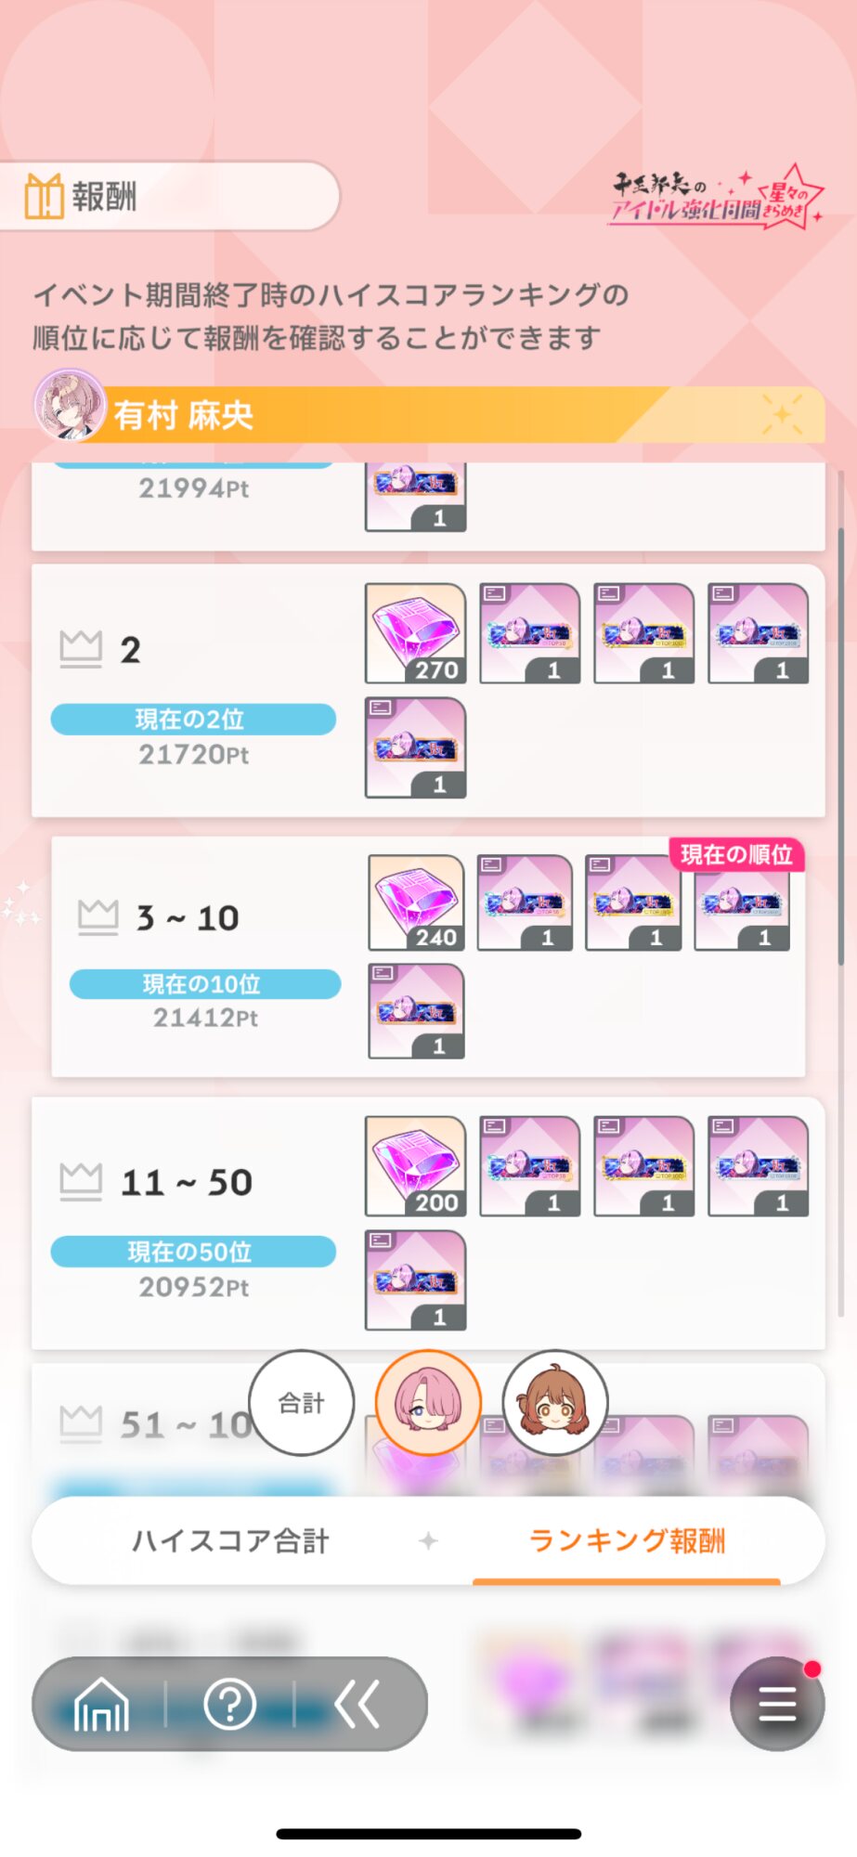The width and height of the screenshot is (857, 1857).
Task: Tap the 200 jewel reward in rank 11~50
Action: pos(416,1166)
